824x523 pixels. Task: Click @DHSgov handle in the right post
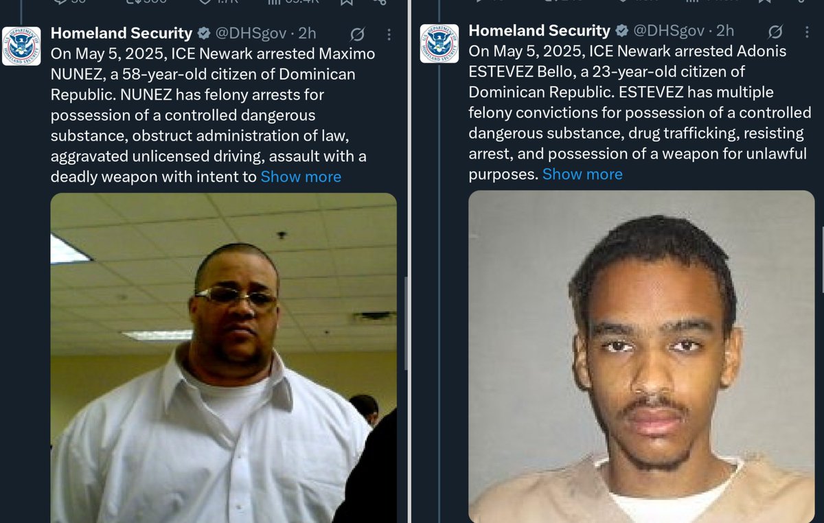pyautogui.click(x=668, y=31)
